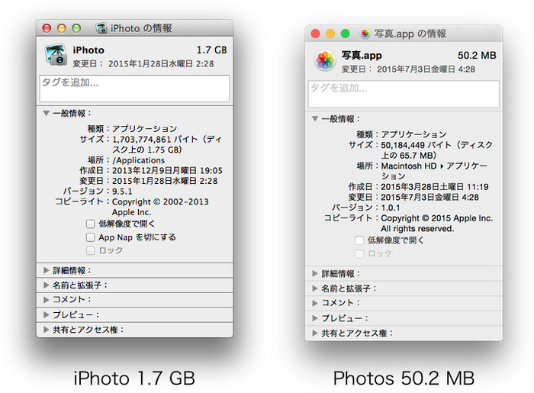Zoom the 写真.app の情報 window with green button
The width and height of the screenshot is (534, 393).
346,34
